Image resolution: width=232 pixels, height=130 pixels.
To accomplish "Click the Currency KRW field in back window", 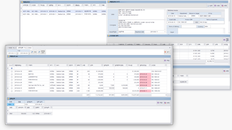I will click(x=207, y=27).
